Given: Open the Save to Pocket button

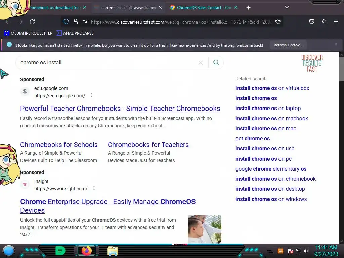Looking at the screenshot, I should click(311, 21).
